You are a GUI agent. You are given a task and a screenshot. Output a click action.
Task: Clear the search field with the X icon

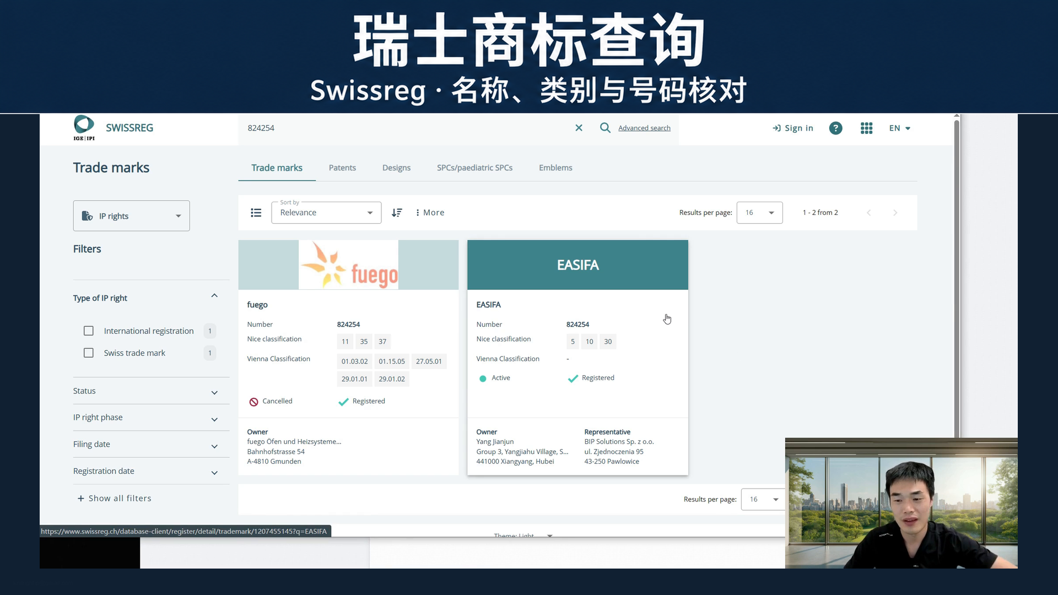click(579, 128)
